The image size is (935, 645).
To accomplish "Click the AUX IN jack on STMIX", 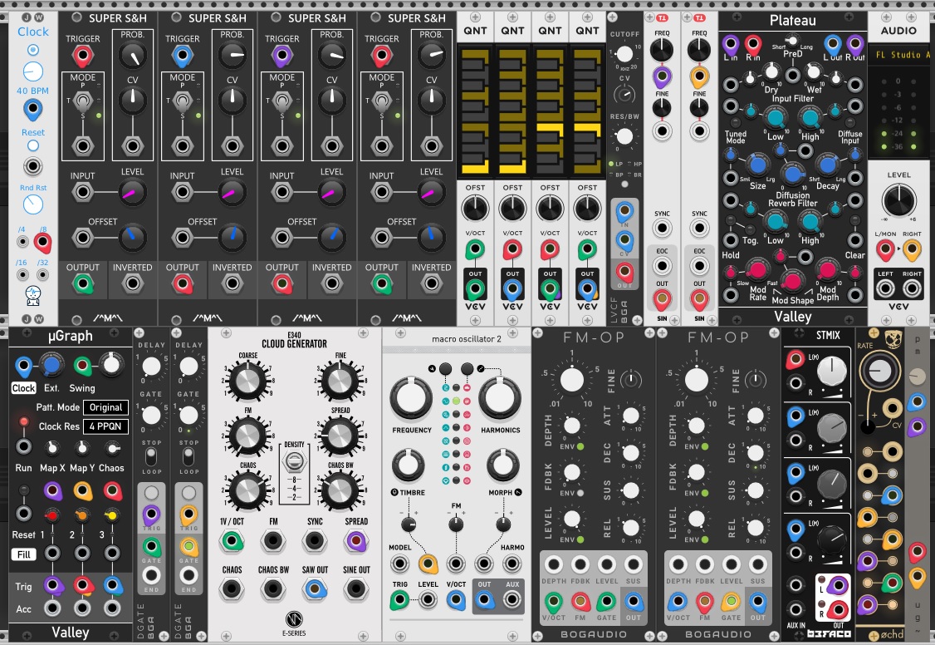I will 795,609.
